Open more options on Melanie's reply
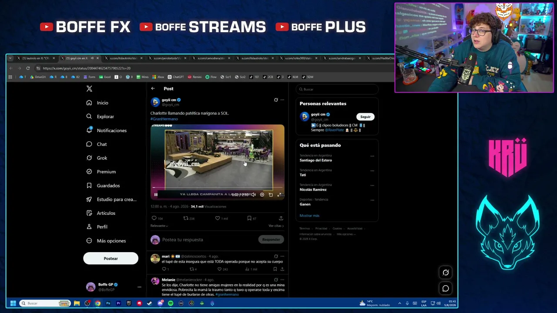The width and height of the screenshot is (557, 313). click(x=282, y=280)
